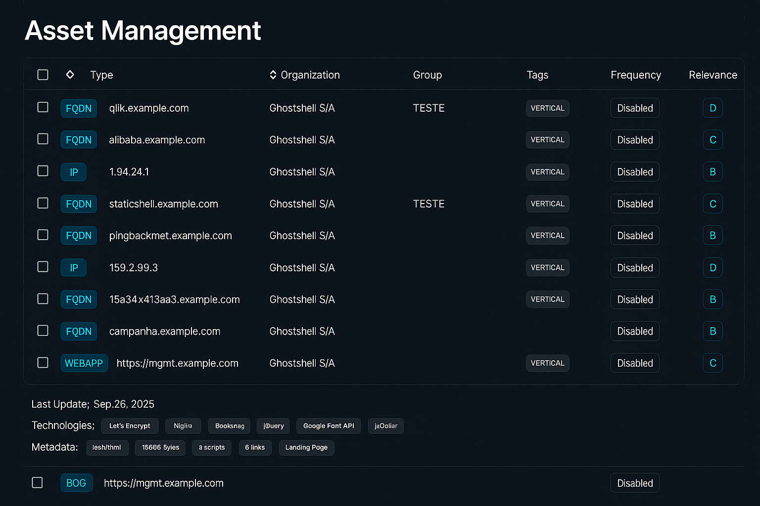Toggle the select-all checkbox in table header
The image size is (760, 506).
pyautogui.click(x=43, y=75)
